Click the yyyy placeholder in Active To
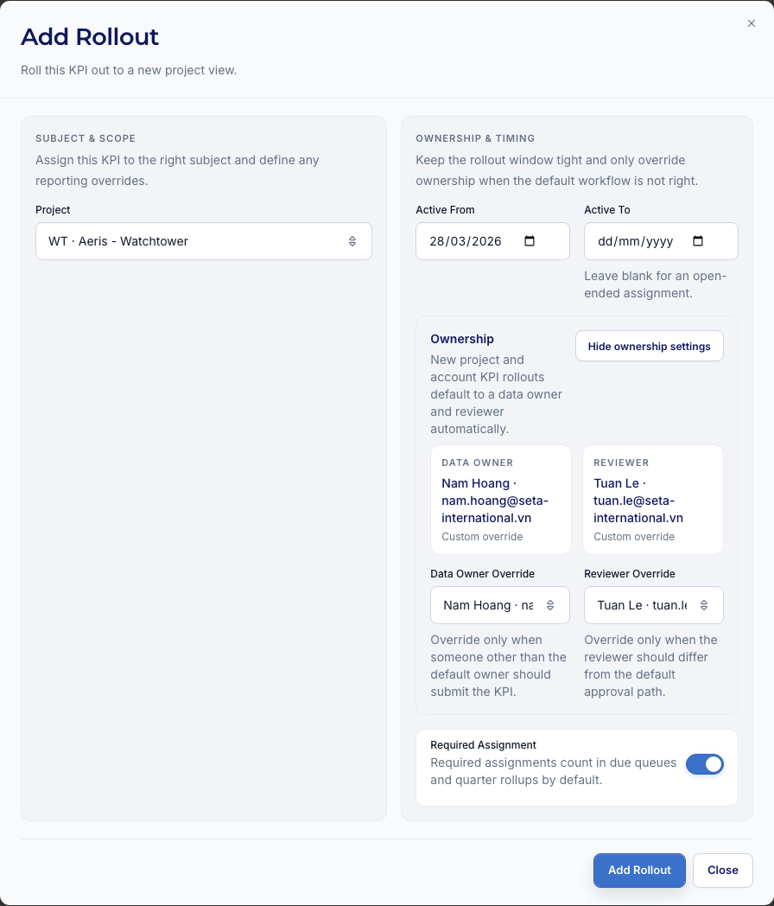The width and height of the screenshot is (774, 906). click(659, 241)
